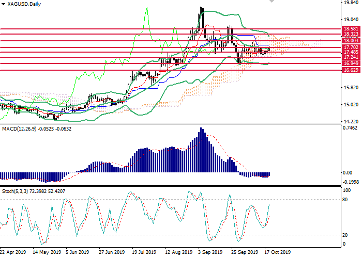Click the Stoch(5,3,3) indicator label
This screenshot has width=362, height=258.
point(16,192)
